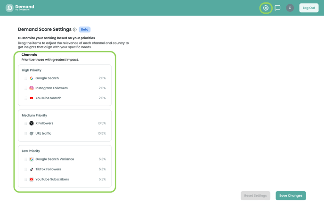Select the X Followers label
The height and width of the screenshot is (211, 324).
[44, 123]
